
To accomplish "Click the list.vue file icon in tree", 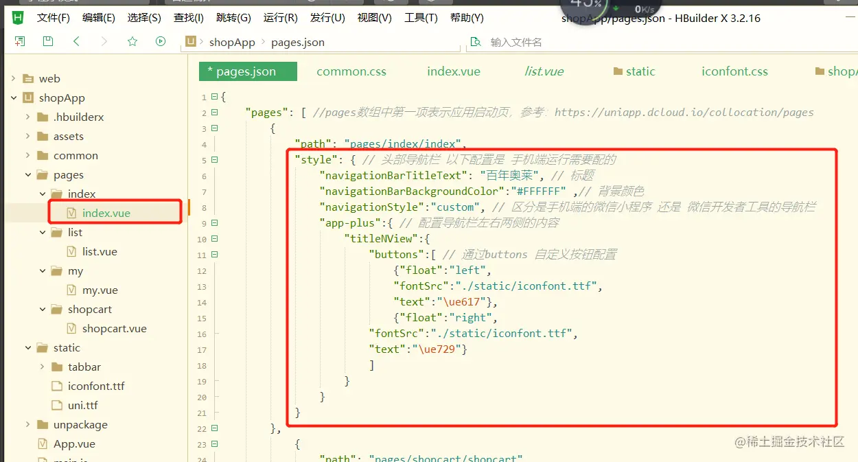I will (71, 251).
